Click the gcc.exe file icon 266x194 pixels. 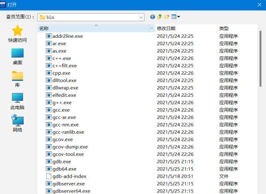tap(49, 110)
